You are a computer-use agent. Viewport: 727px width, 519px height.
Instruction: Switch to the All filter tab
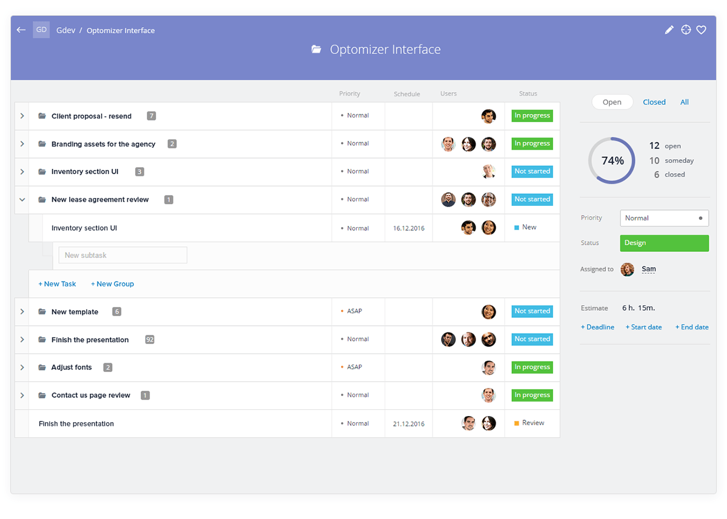click(685, 102)
